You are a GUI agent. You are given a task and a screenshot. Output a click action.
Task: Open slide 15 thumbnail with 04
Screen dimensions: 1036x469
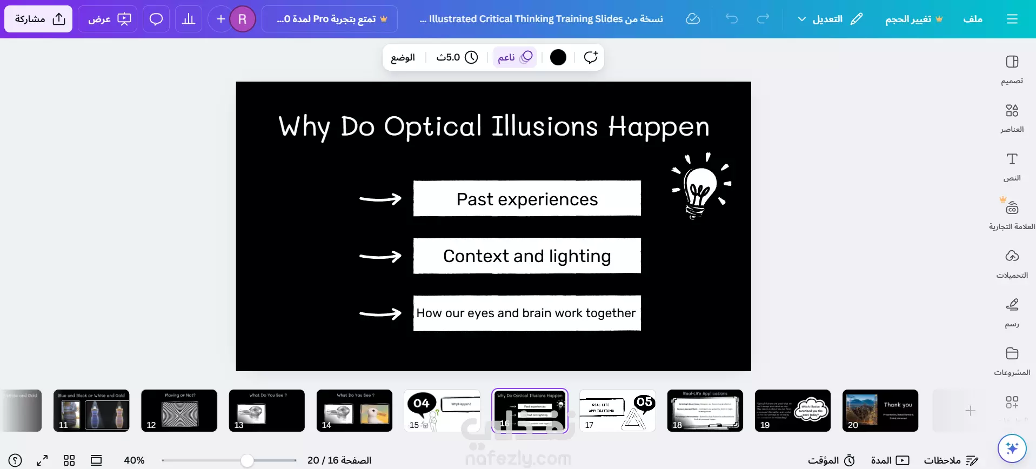pyautogui.click(x=442, y=411)
